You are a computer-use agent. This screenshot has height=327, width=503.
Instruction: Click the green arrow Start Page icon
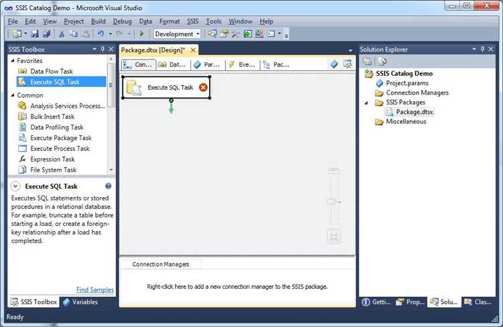pos(247,34)
